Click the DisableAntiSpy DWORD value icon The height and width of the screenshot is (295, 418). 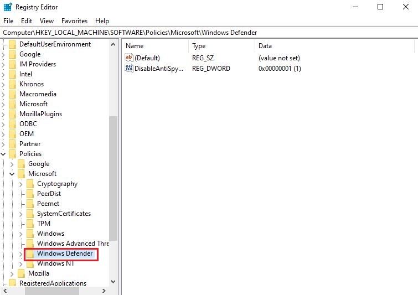point(129,68)
